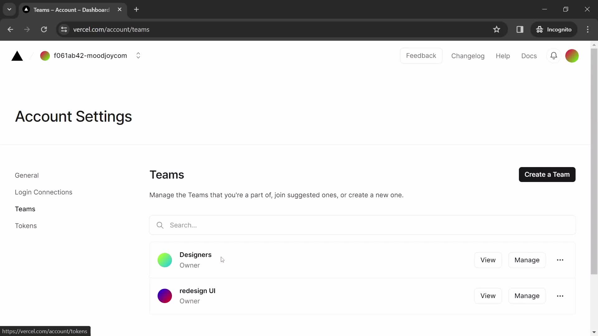Open the Changelog page
This screenshot has width=598, height=336.
468,56
